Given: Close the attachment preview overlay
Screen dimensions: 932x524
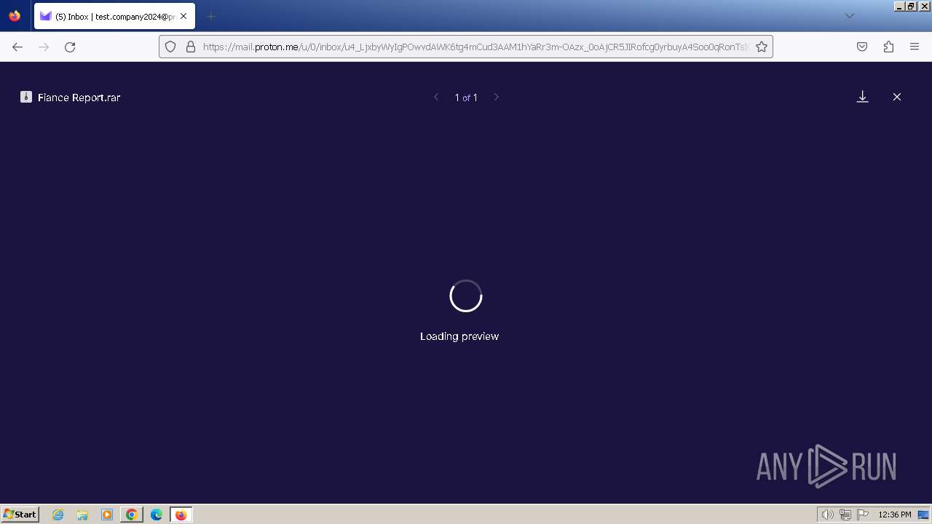Looking at the screenshot, I should (x=897, y=97).
